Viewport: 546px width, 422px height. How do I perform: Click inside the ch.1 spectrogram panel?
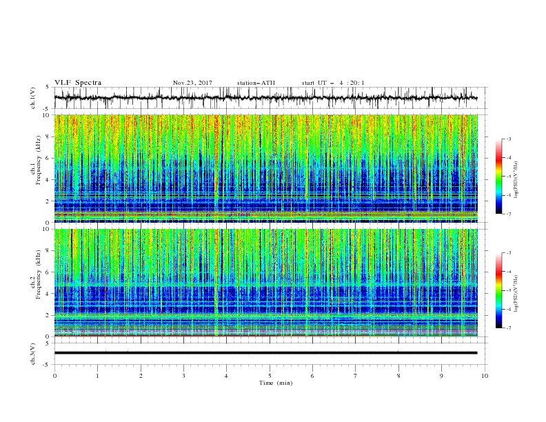point(265,168)
